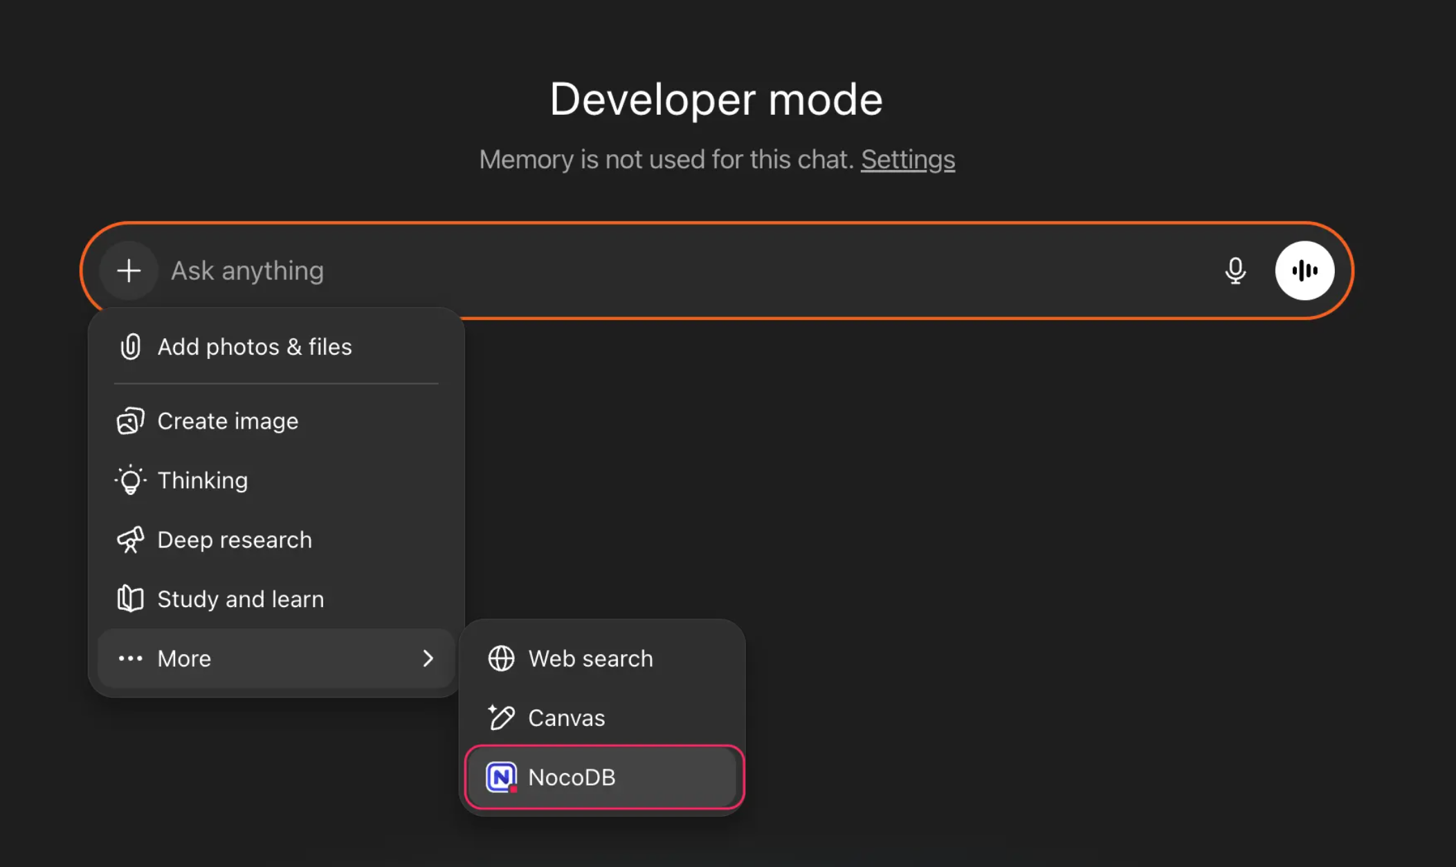Screen dimensions: 1456x867
Task: Click the microphone dictation icon
Action: tap(1235, 270)
